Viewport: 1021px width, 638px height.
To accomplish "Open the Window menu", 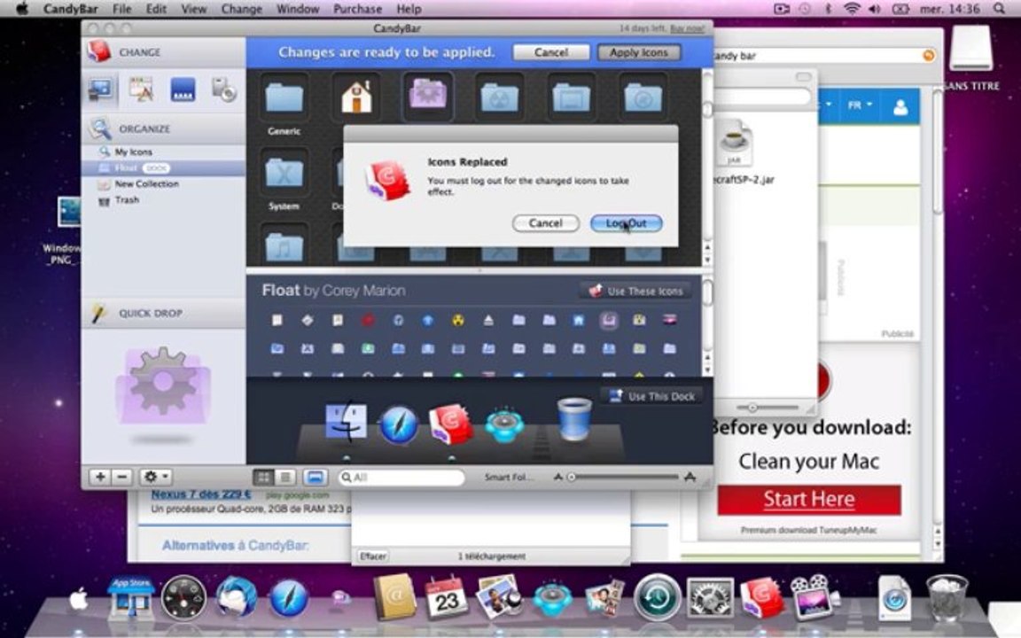I will (x=298, y=9).
